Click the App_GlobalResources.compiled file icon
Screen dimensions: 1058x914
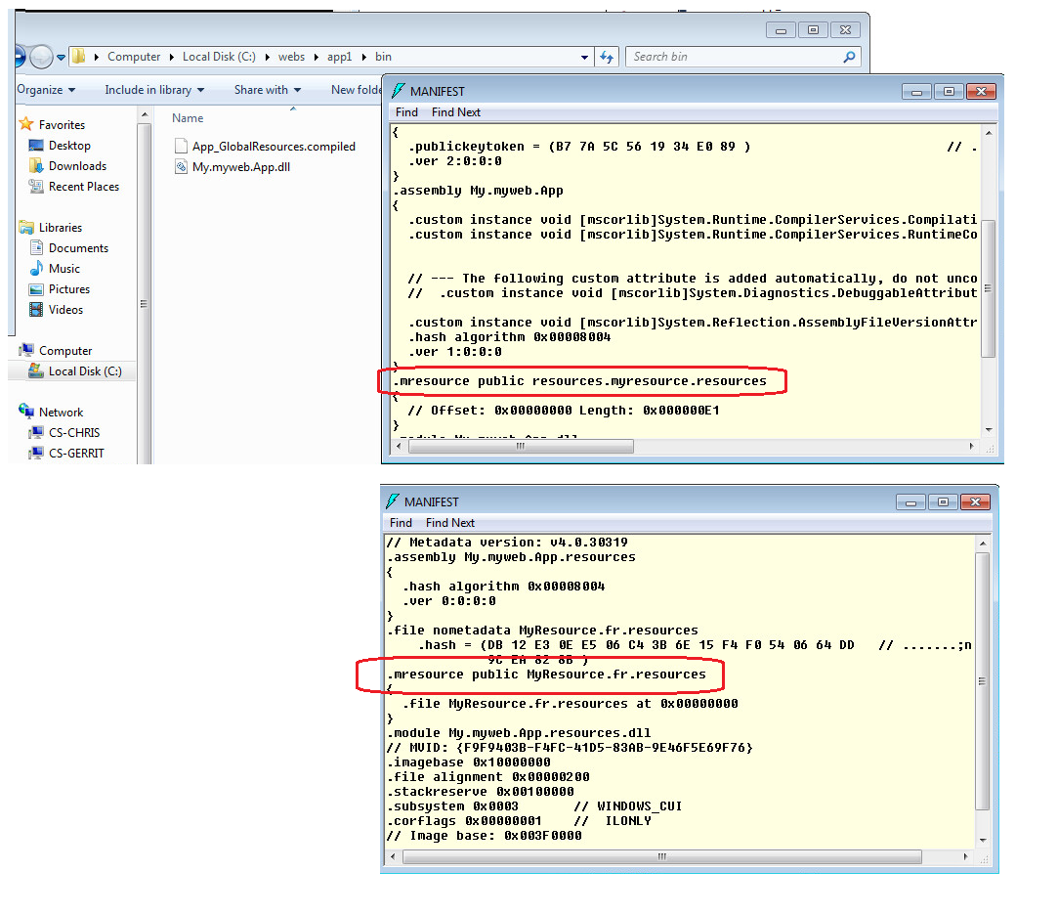click(181, 146)
